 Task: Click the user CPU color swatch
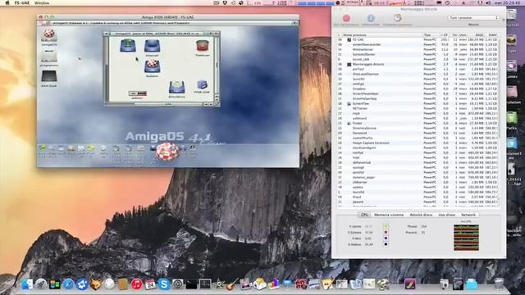[x=386, y=226]
